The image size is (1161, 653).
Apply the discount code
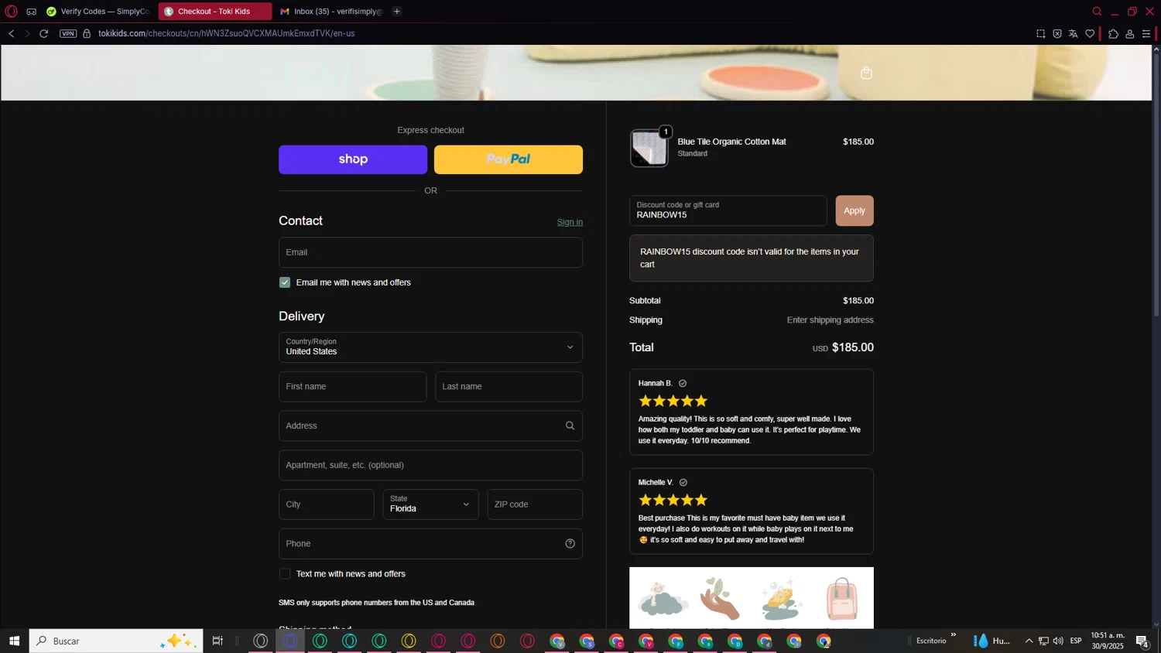[x=854, y=210]
